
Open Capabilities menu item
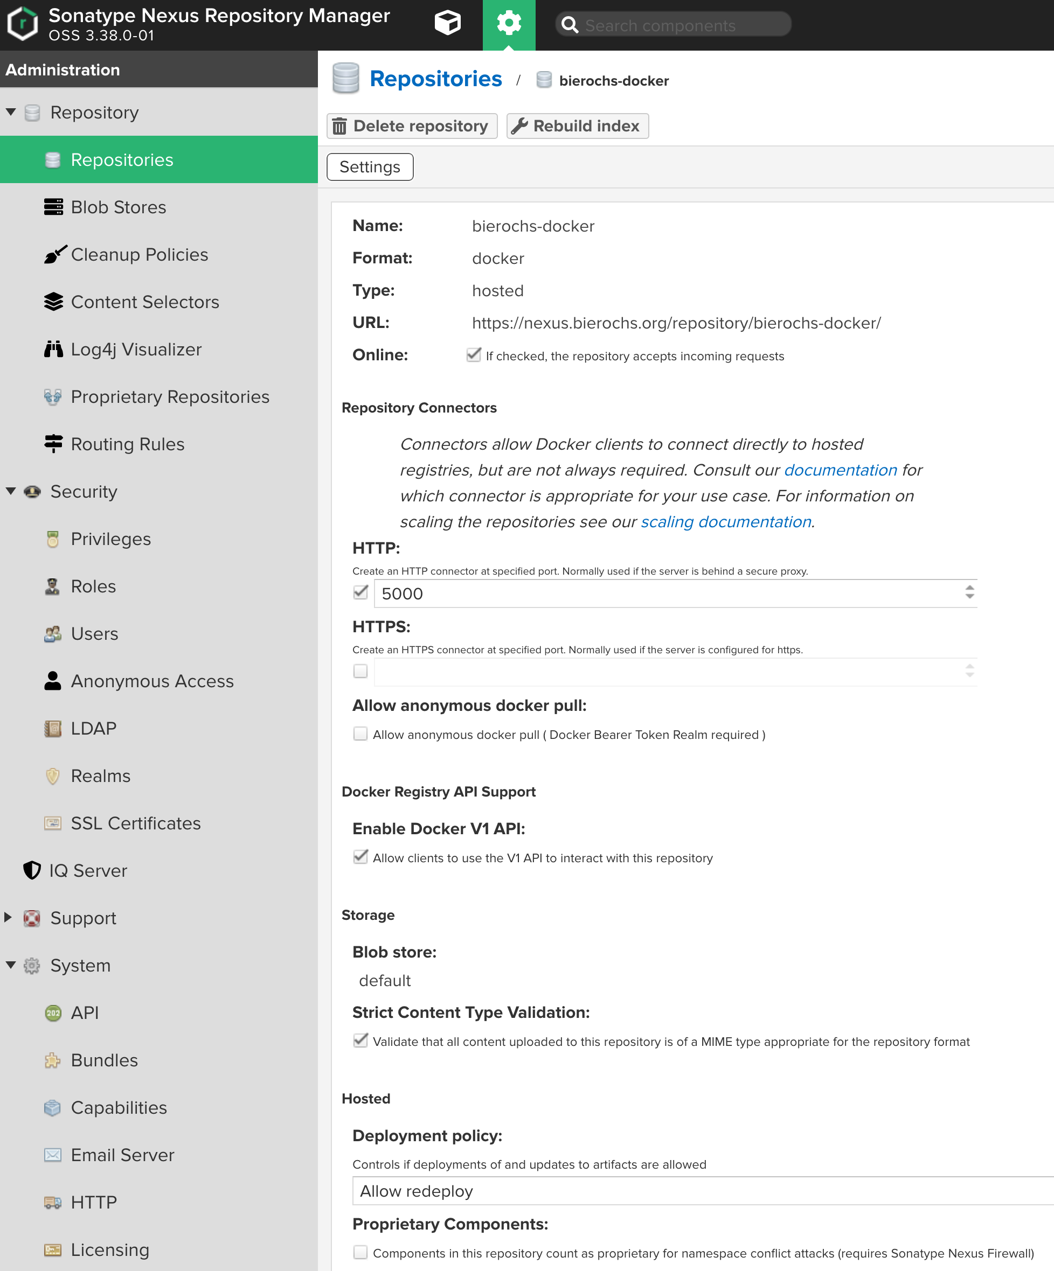pos(158,1108)
